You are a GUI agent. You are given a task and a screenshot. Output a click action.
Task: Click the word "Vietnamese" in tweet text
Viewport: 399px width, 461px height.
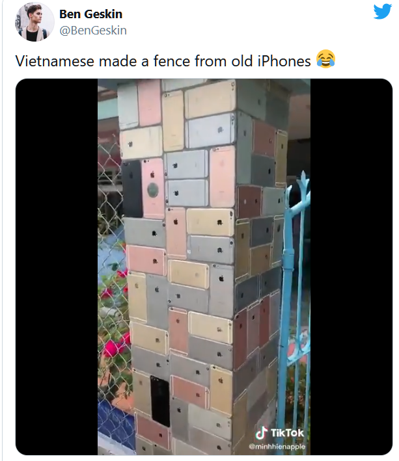(55, 61)
